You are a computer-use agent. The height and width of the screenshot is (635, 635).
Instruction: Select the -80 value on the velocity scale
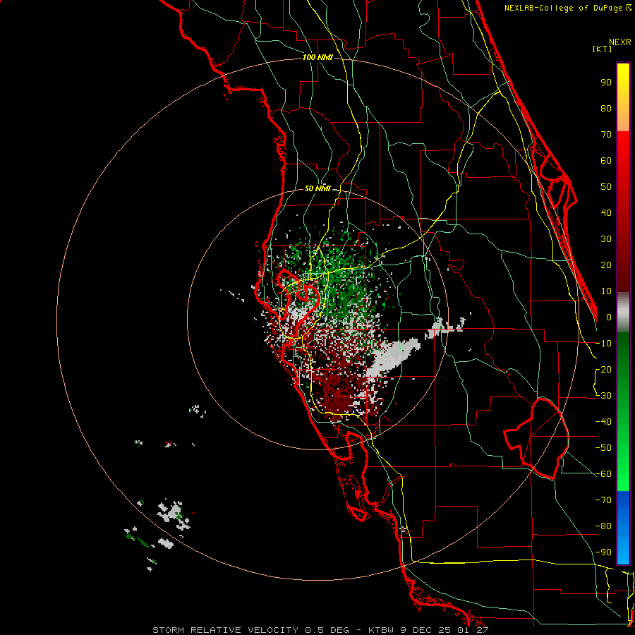[x=603, y=526]
